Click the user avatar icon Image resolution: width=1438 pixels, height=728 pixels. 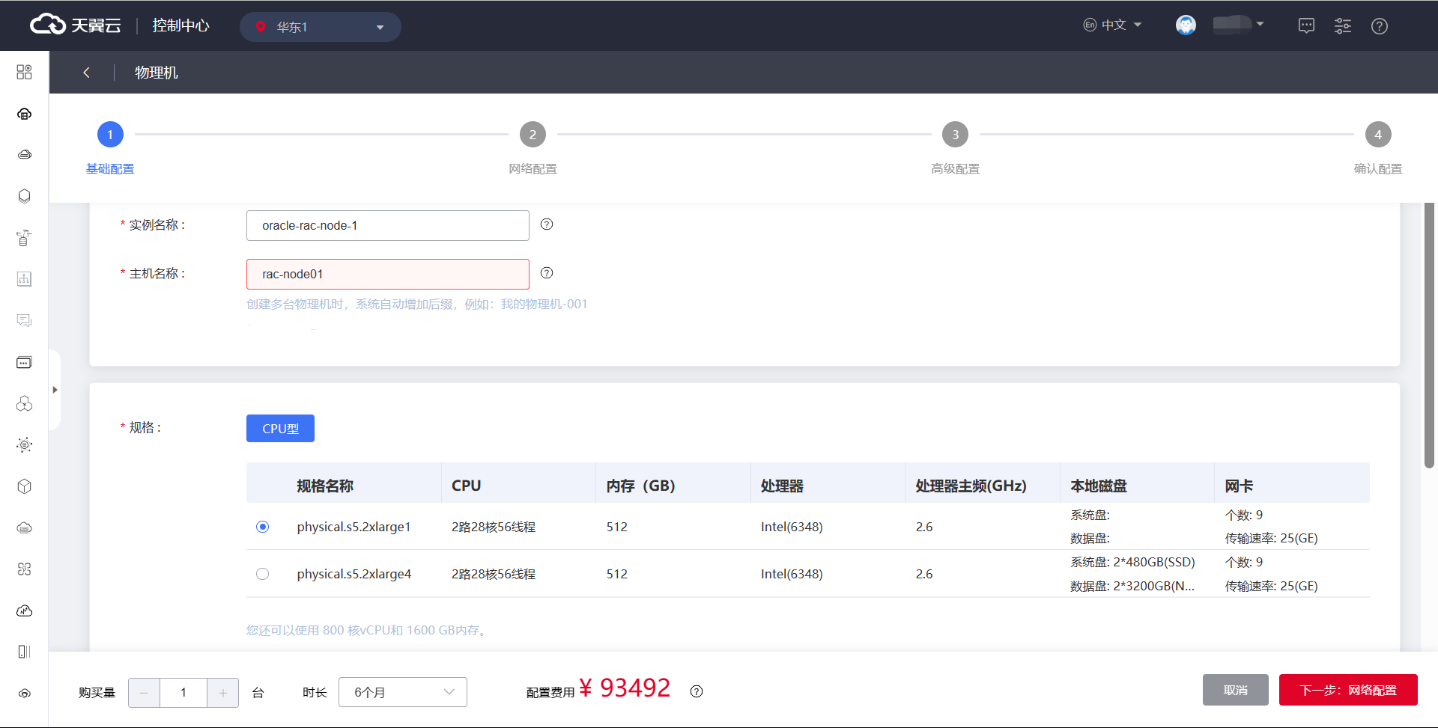click(1186, 25)
